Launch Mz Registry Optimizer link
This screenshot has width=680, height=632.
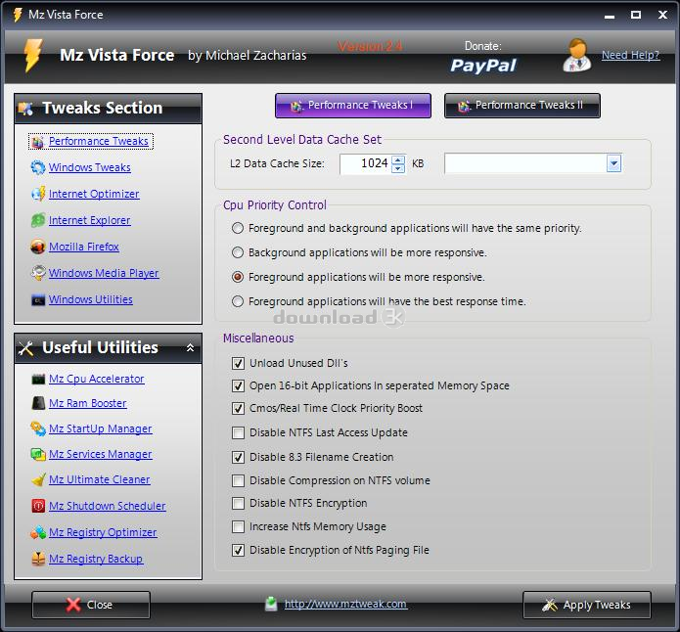(x=103, y=532)
